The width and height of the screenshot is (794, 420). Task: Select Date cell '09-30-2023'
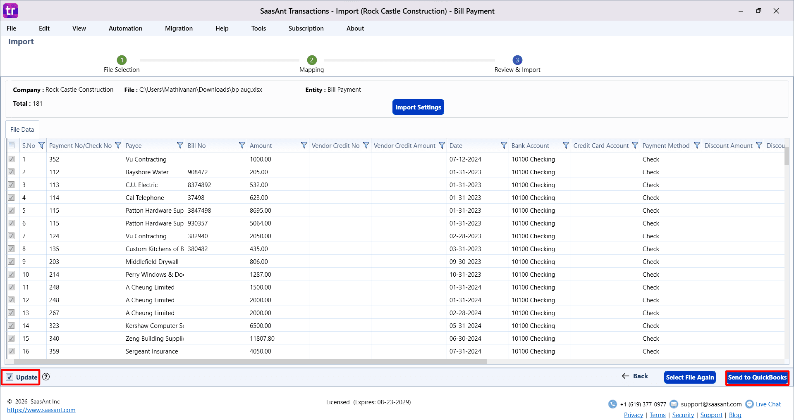[x=478, y=261]
